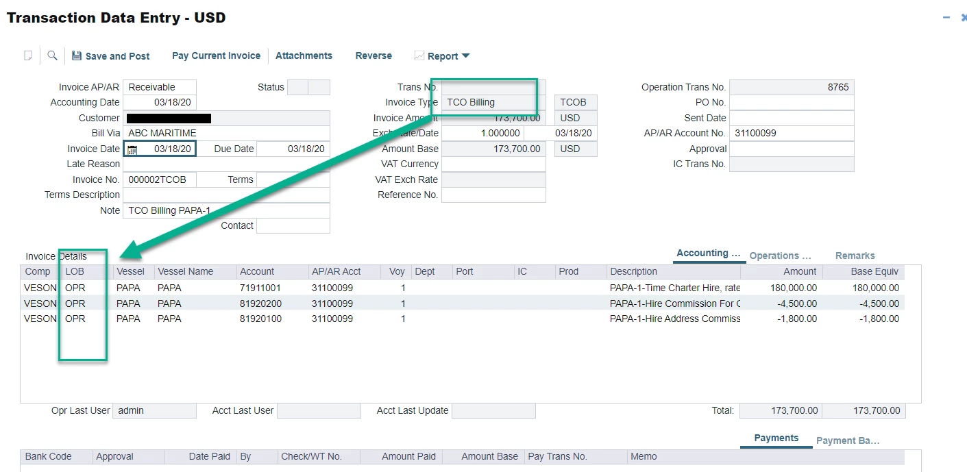
Task: Expand the Report dropdown arrow
Action: [466, 56]
